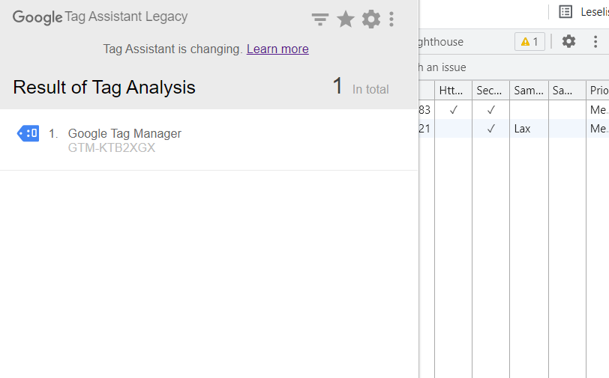Screen dimensions: 609x378
Task: Click the Result of Tag Analysis heading
Action: click(x=104, y=88)
